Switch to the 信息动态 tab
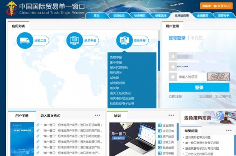Screen dimensions: 236x156 (x=119, y=15)
